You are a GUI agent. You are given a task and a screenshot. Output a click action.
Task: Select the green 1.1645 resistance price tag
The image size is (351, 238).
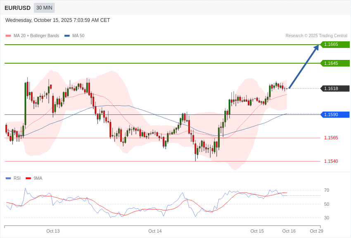[335, 63]
